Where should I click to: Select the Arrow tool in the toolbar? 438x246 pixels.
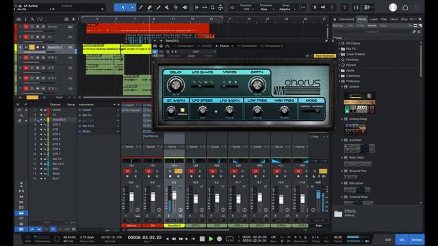pyautogui.click(x=123, y=8)
